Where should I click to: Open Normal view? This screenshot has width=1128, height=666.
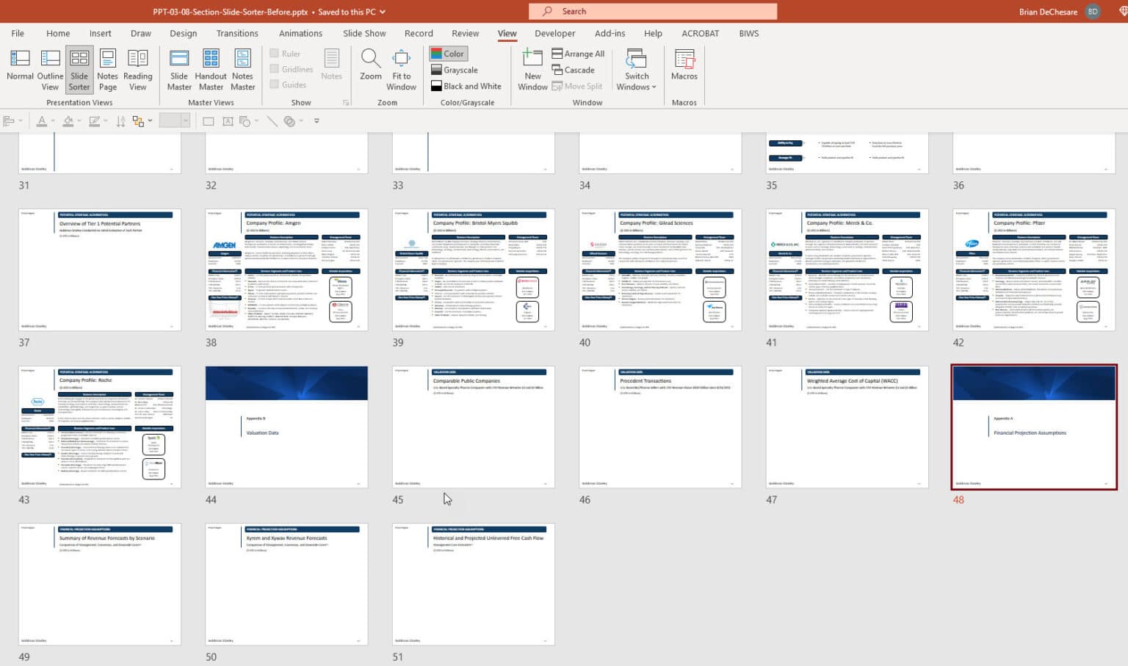[x=19, y=66]
